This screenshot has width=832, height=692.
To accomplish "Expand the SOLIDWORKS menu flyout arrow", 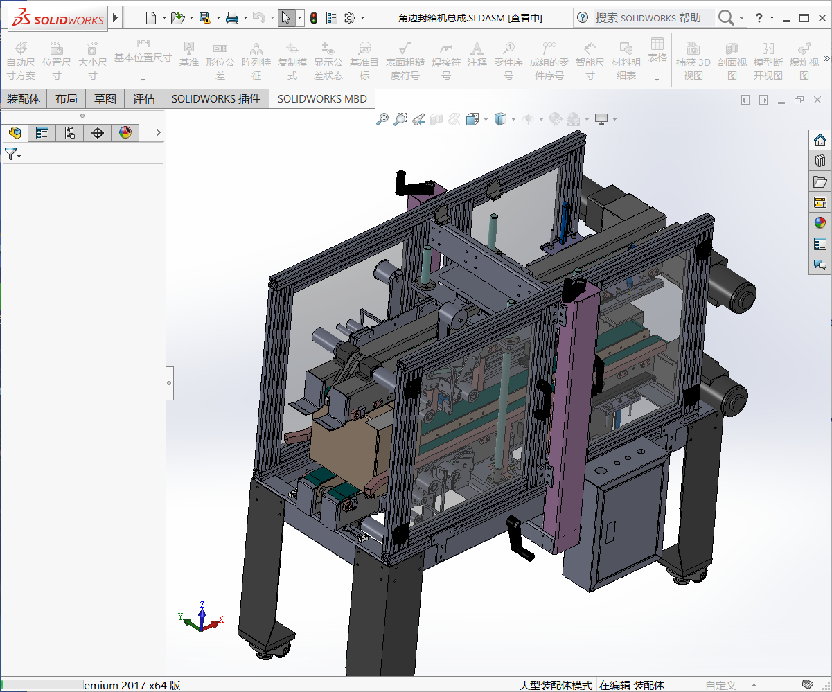I will [116, 18].
